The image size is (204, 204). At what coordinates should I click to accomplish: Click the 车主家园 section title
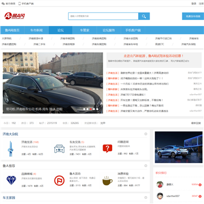pyautogui.click(x=9, y=198)
